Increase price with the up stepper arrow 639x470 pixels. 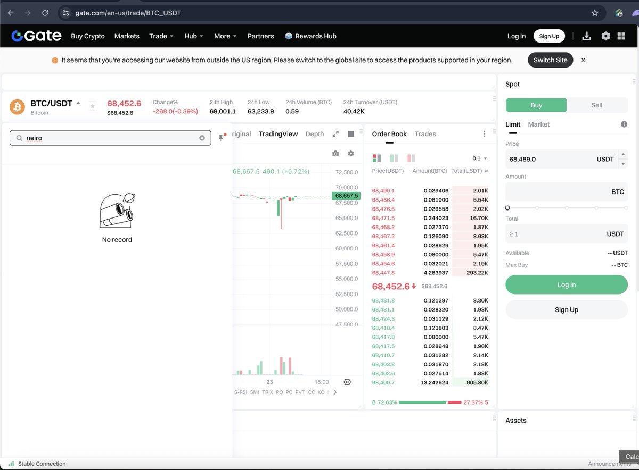[x=624, y=154]
